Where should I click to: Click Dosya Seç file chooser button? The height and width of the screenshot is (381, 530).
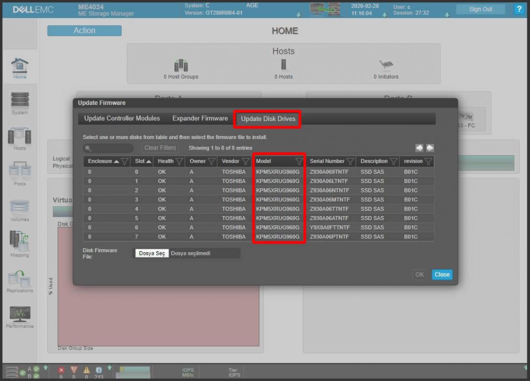[152, 253]
